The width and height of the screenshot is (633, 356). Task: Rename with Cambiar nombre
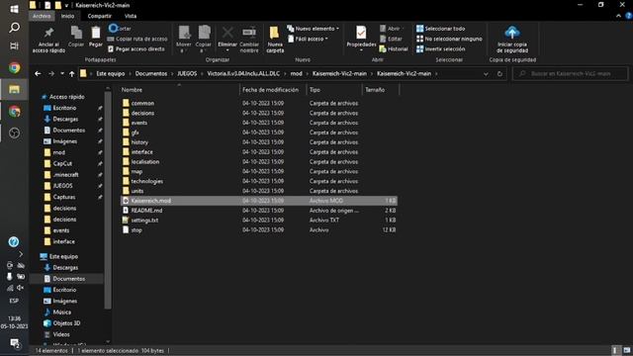[x=249, y=40]
